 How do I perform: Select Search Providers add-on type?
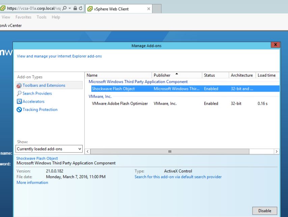click(x=37, y=93)
